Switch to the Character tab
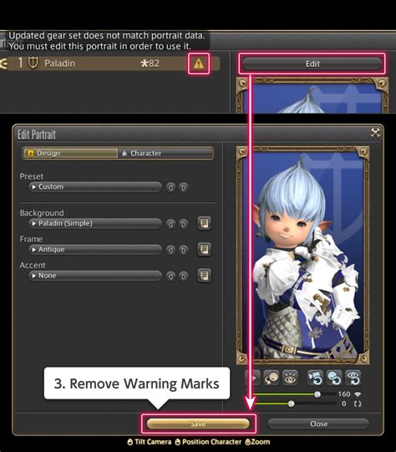Viewport: 396px width, 452px height. (165, 153)
